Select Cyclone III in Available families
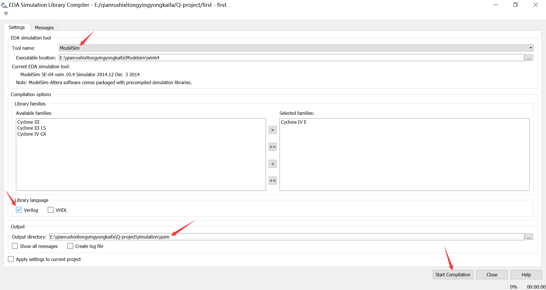This screenshot has width=546, height=290. (28, 122)
